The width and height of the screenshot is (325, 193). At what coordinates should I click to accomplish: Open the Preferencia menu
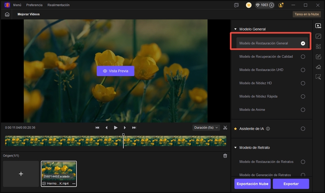coord(34,5)
